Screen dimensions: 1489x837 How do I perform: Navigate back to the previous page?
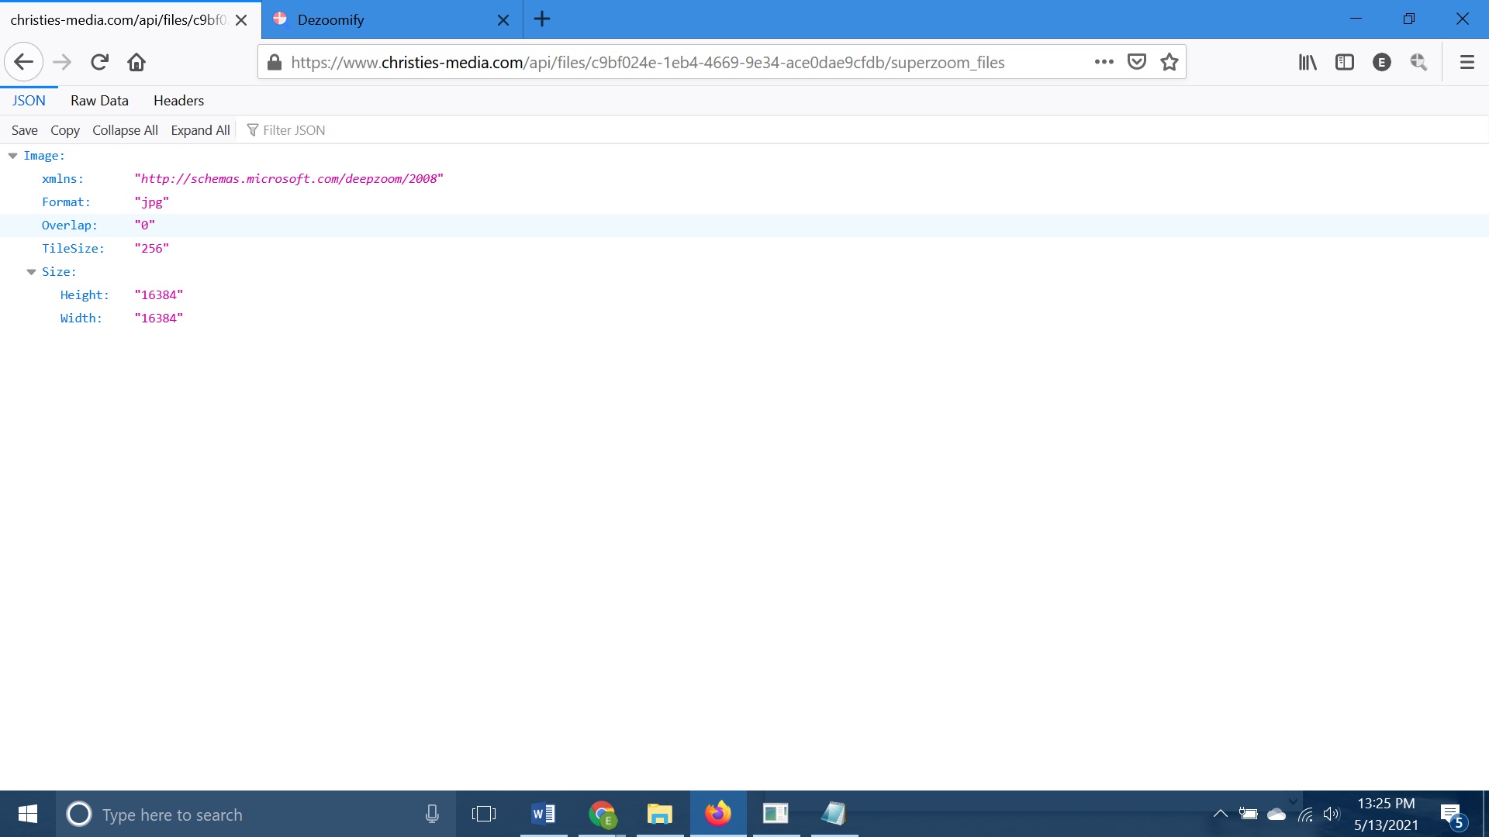click(x=23, y=62)
